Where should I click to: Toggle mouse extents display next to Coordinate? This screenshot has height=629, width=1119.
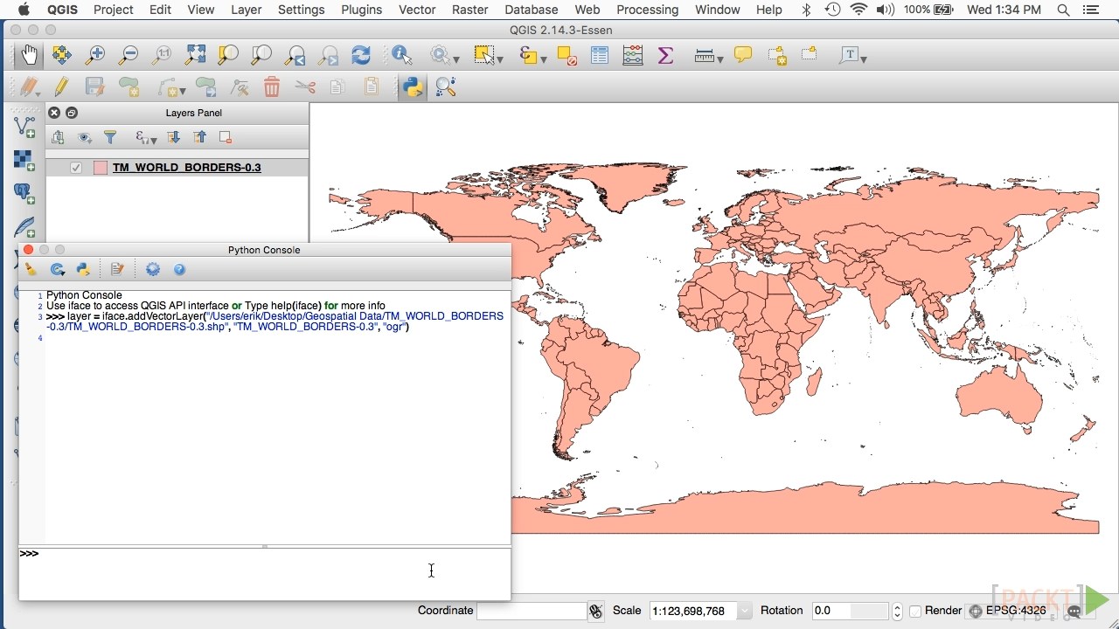coord(596,611)
